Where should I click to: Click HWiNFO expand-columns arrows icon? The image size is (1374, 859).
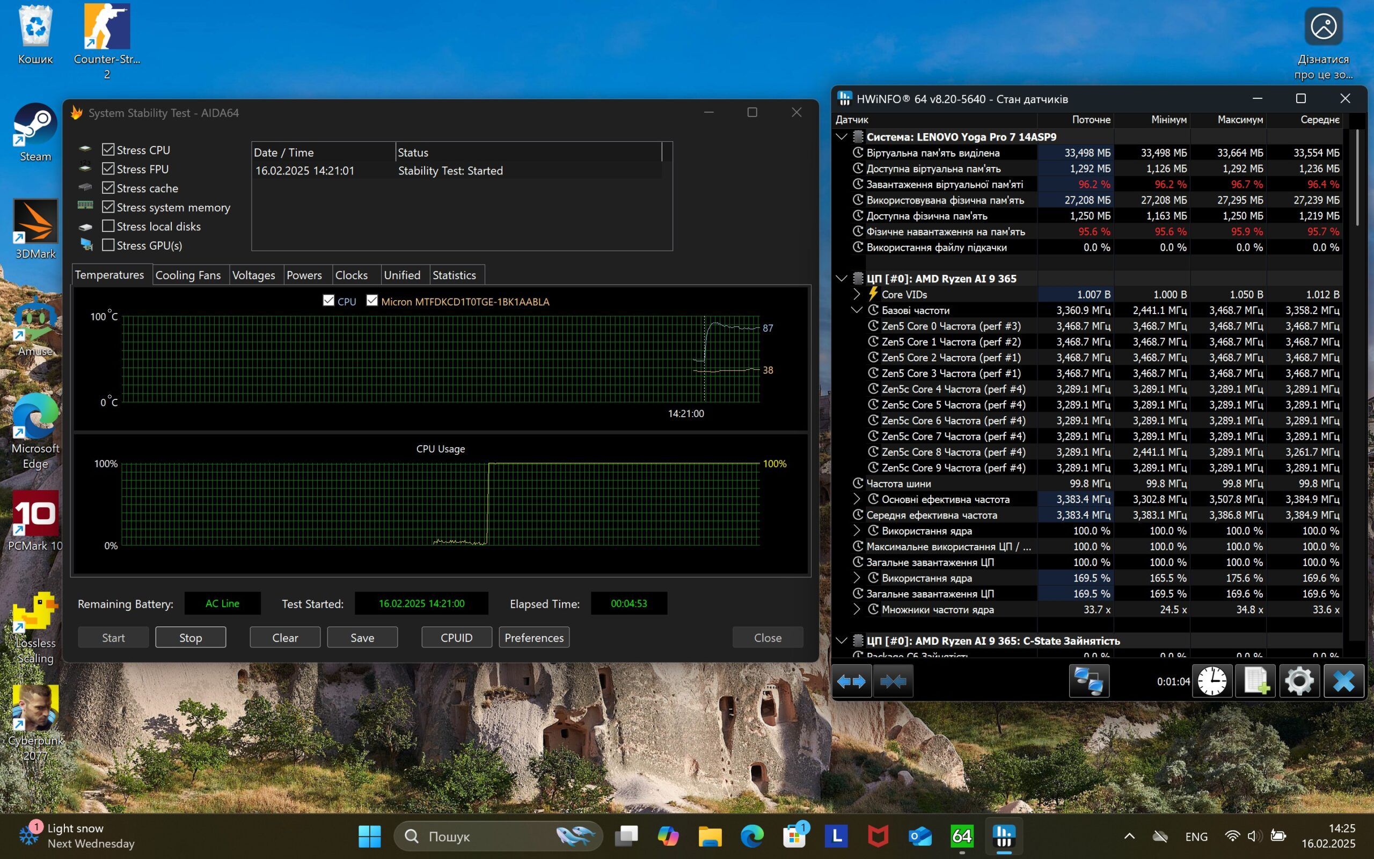851,681
